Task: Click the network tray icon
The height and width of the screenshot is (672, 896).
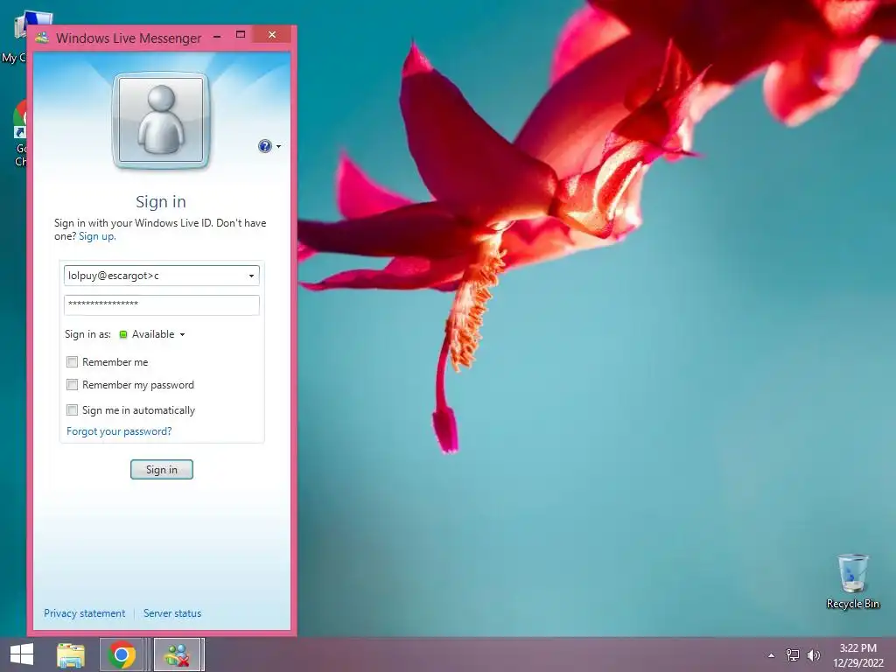Action: pyautogui.click(x=793, y=654)
